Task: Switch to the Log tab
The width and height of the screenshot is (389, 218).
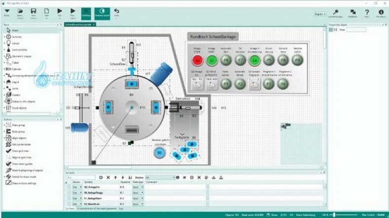Action: click(121, 209)
